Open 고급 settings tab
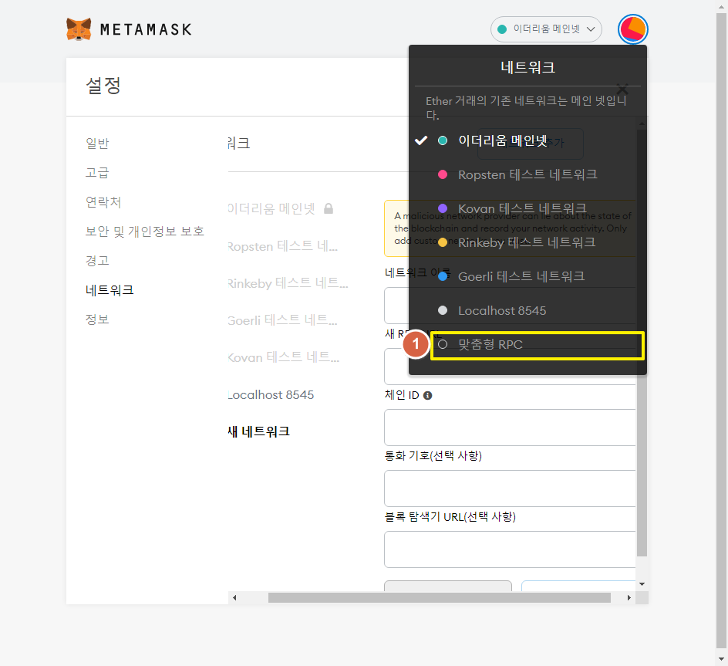Screen dimensions: 728x666 point(97,172)
